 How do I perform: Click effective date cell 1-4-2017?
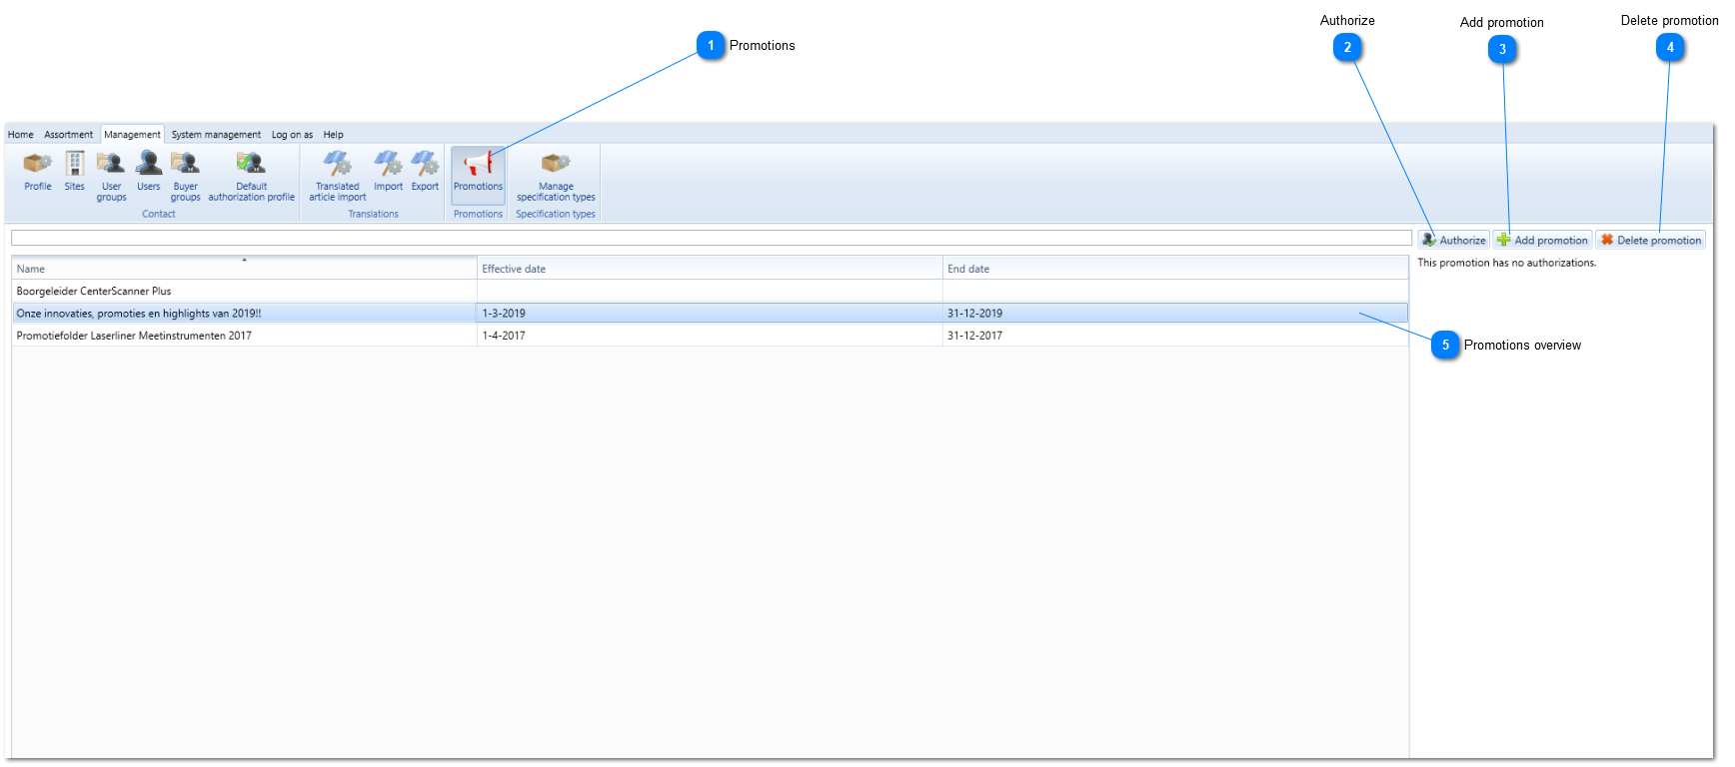coord(710,336)
